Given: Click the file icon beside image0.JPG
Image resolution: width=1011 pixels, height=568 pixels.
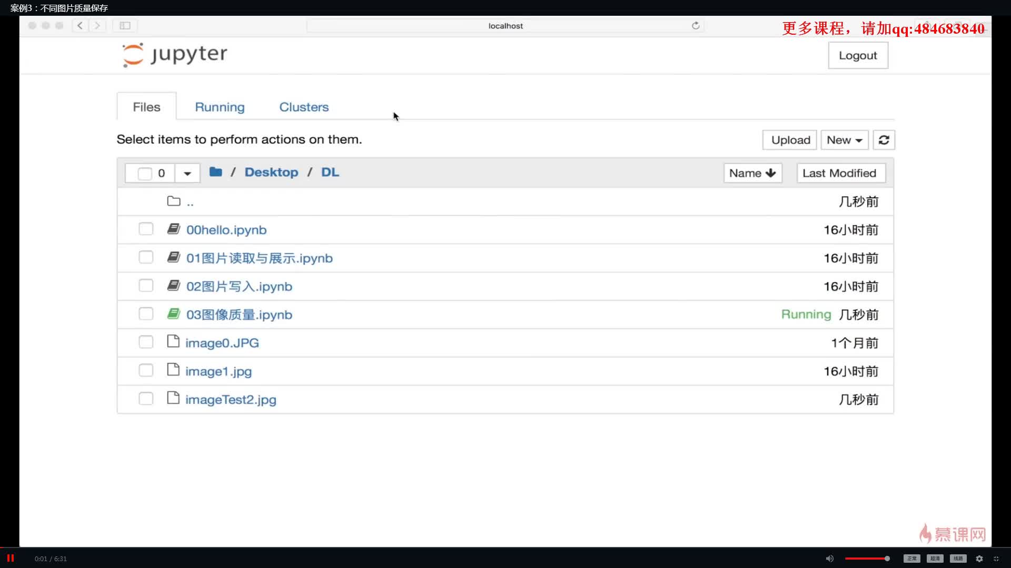Looking at the screenshot, I should pos(173,341).
